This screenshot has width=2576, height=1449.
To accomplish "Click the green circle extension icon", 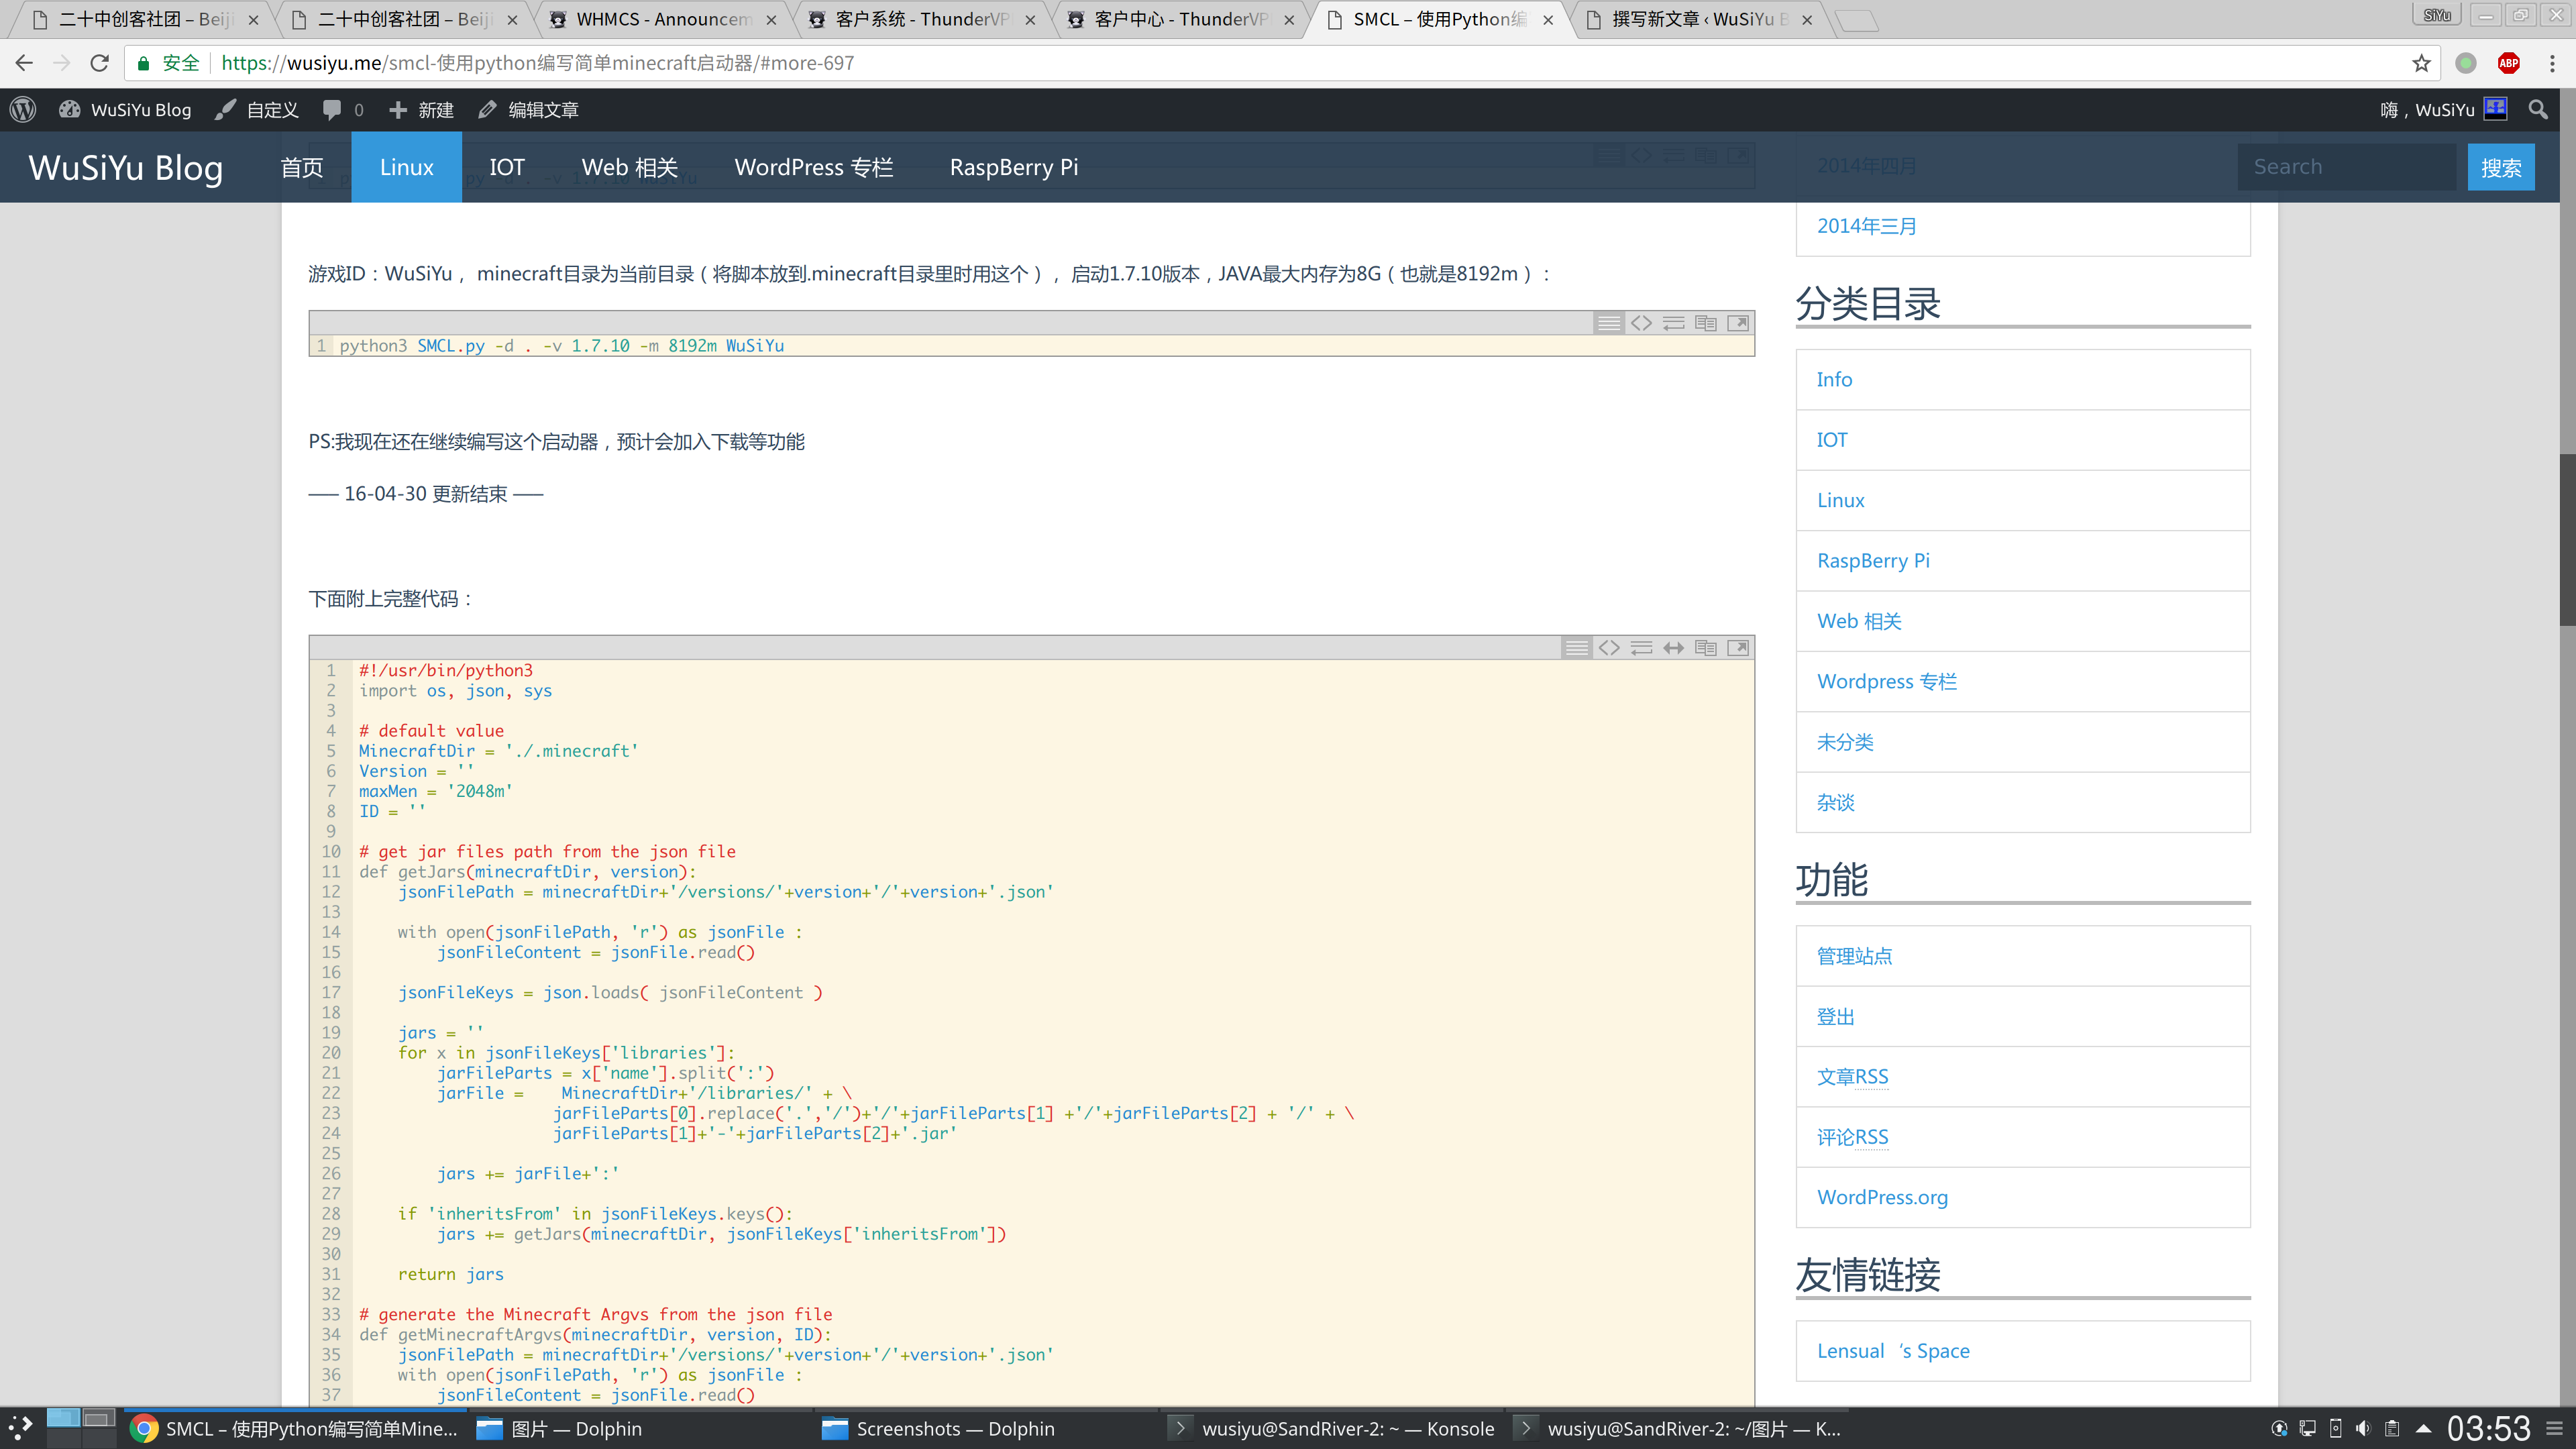I will [x=2465, y=63].
